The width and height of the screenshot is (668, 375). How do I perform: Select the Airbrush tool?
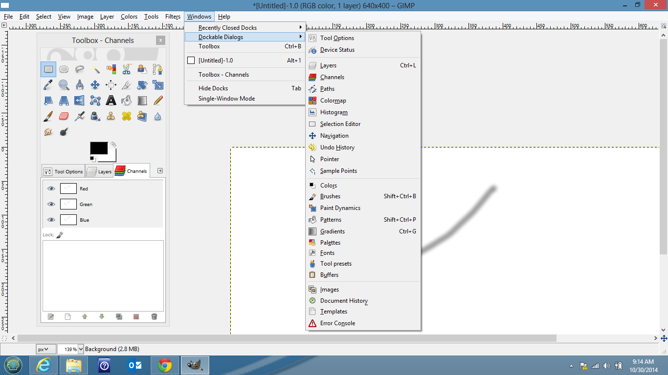coord(80,116)
